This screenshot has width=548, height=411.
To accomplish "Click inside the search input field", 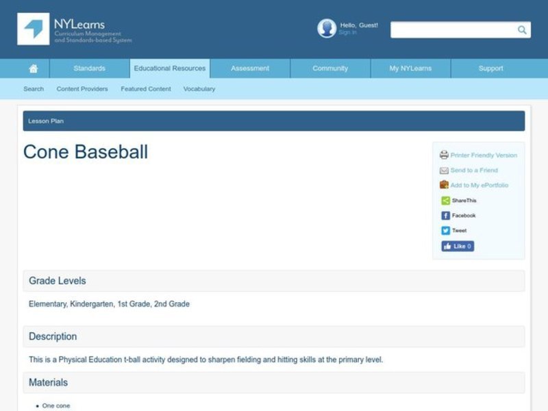I will pos(452,30).
